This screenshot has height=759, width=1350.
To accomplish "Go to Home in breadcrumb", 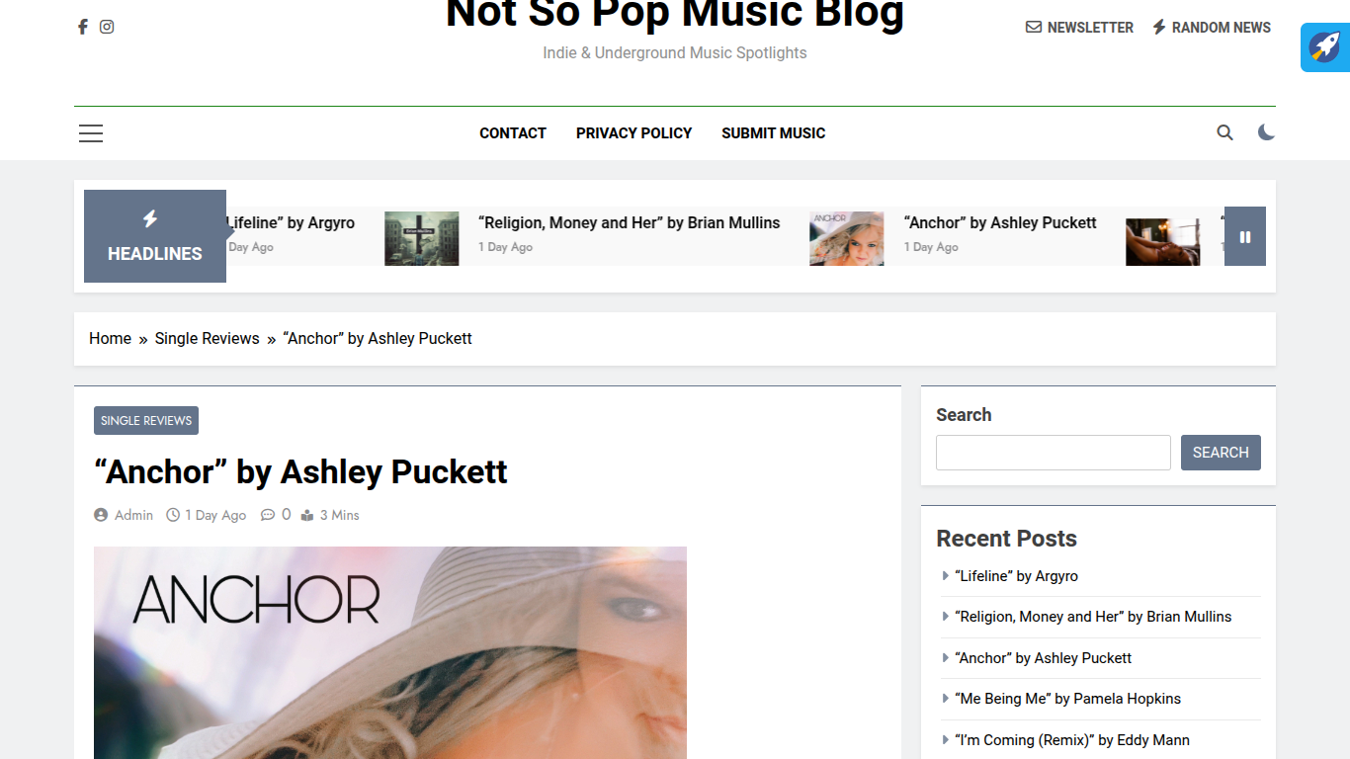I will (x=110, y=339).
